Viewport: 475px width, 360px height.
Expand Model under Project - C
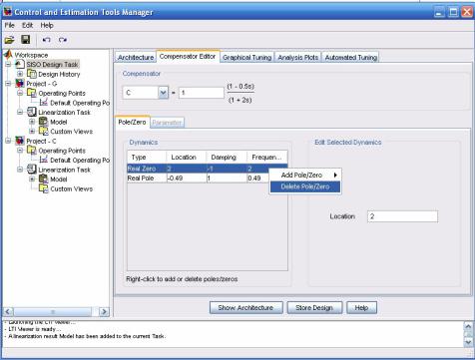tap(32, 180)
